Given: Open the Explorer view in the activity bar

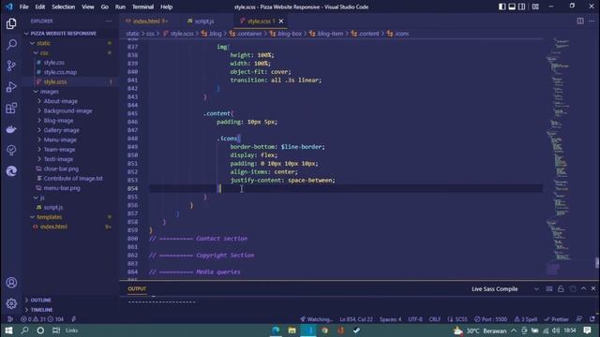Looking at the screenshot, I should point(11,23).
